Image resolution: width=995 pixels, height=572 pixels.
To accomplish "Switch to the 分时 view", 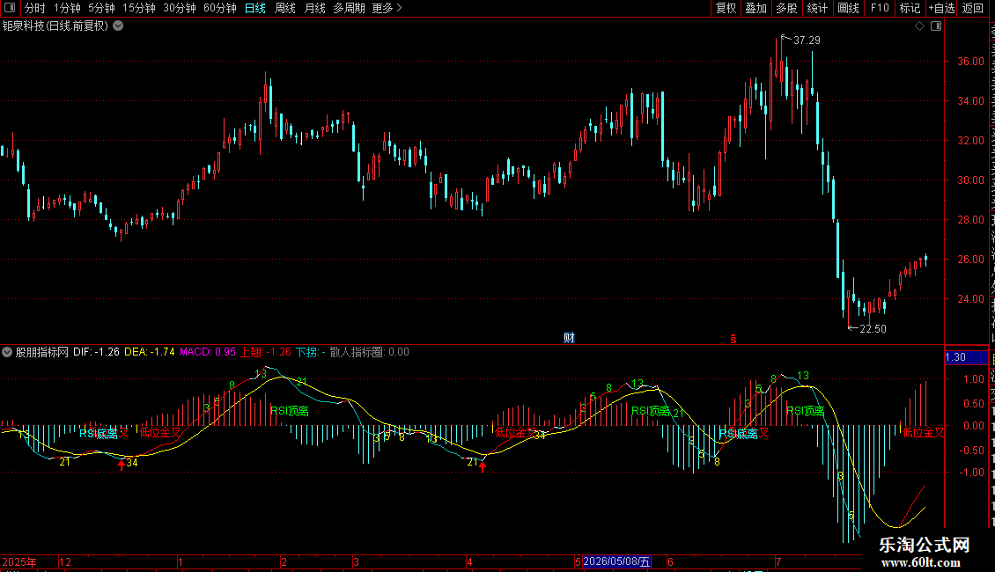I will click(x=35, y=8).
